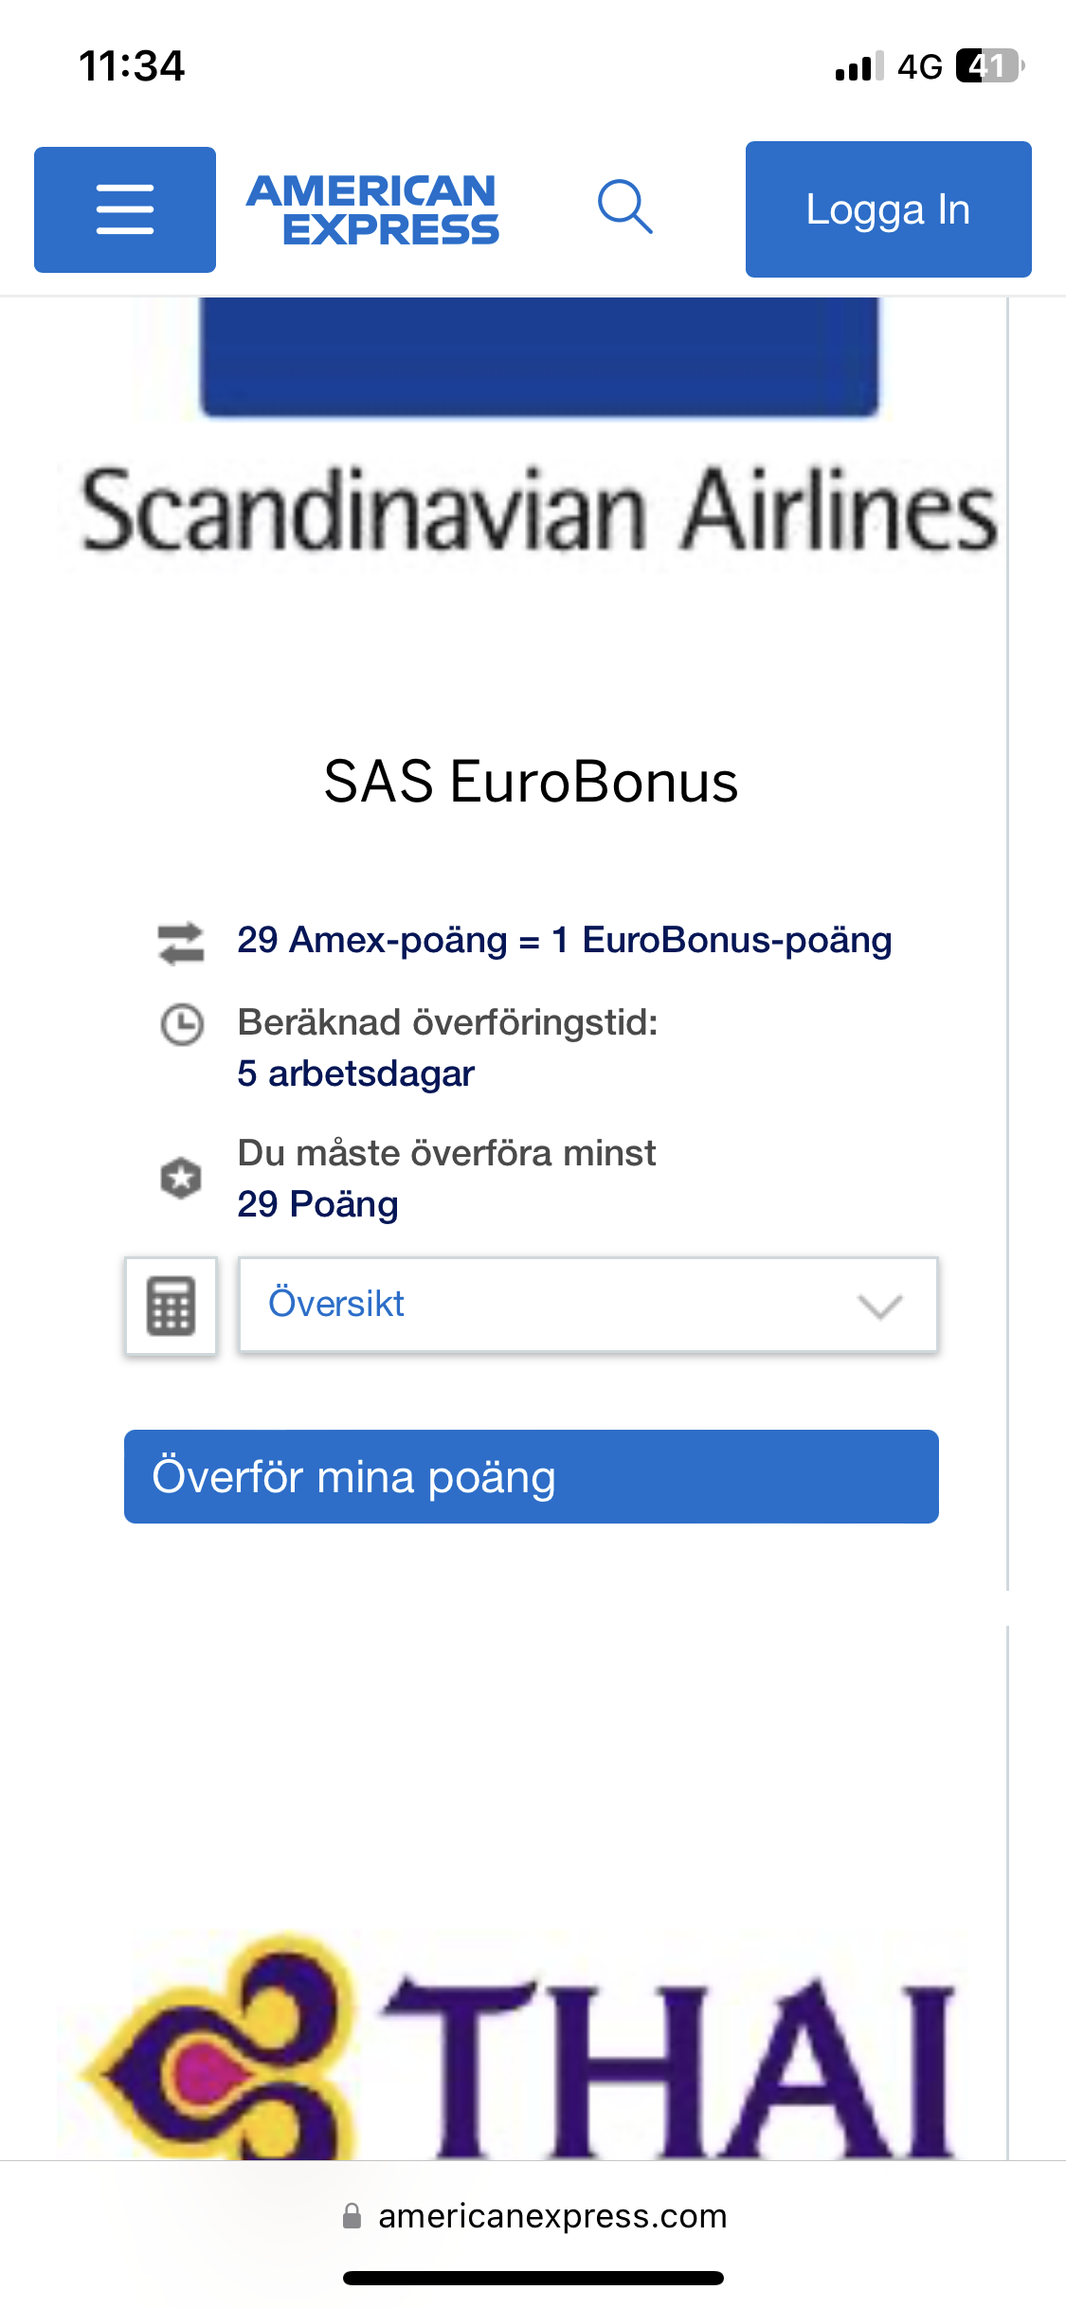Click the star badge minimum points icon
The width and height of the screenshot is (1066, 2308).
(181, 1179)
